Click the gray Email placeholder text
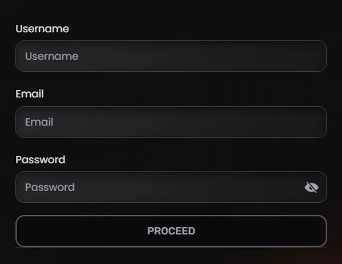 tap(39, 122)
